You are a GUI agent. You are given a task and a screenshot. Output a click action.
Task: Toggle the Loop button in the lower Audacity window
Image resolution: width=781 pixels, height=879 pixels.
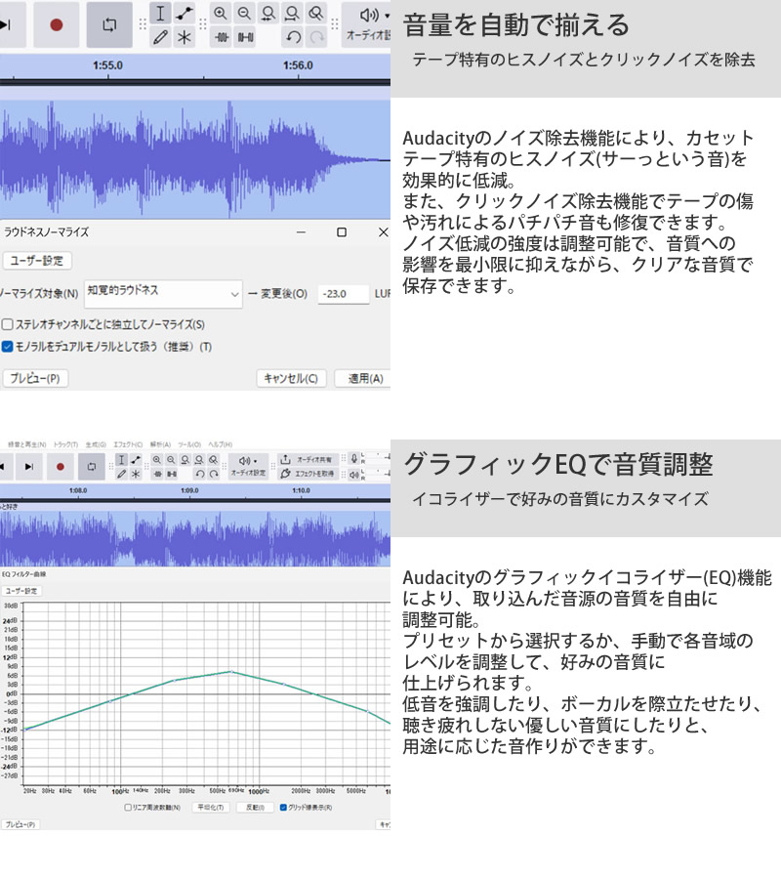91,467
